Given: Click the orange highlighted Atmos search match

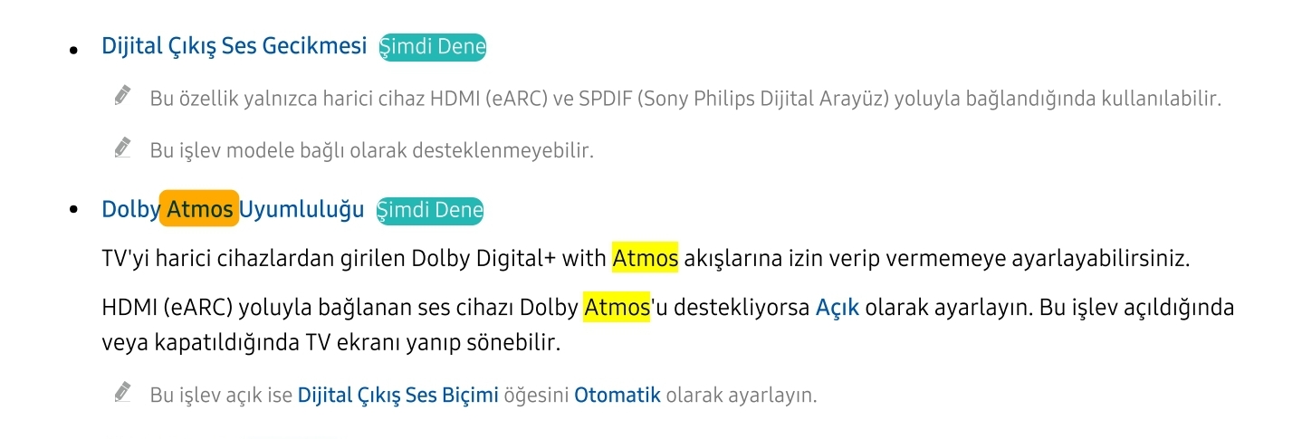Looking at the screenshot, I should tap(199, 209).
